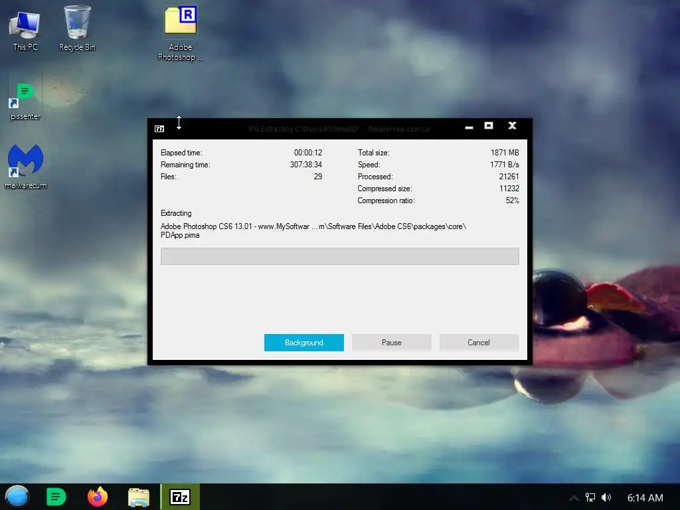Click the dialog title bar text
The width and height of the screenshot is (680, 510).
pyautogui.click(x=339, y=129)
